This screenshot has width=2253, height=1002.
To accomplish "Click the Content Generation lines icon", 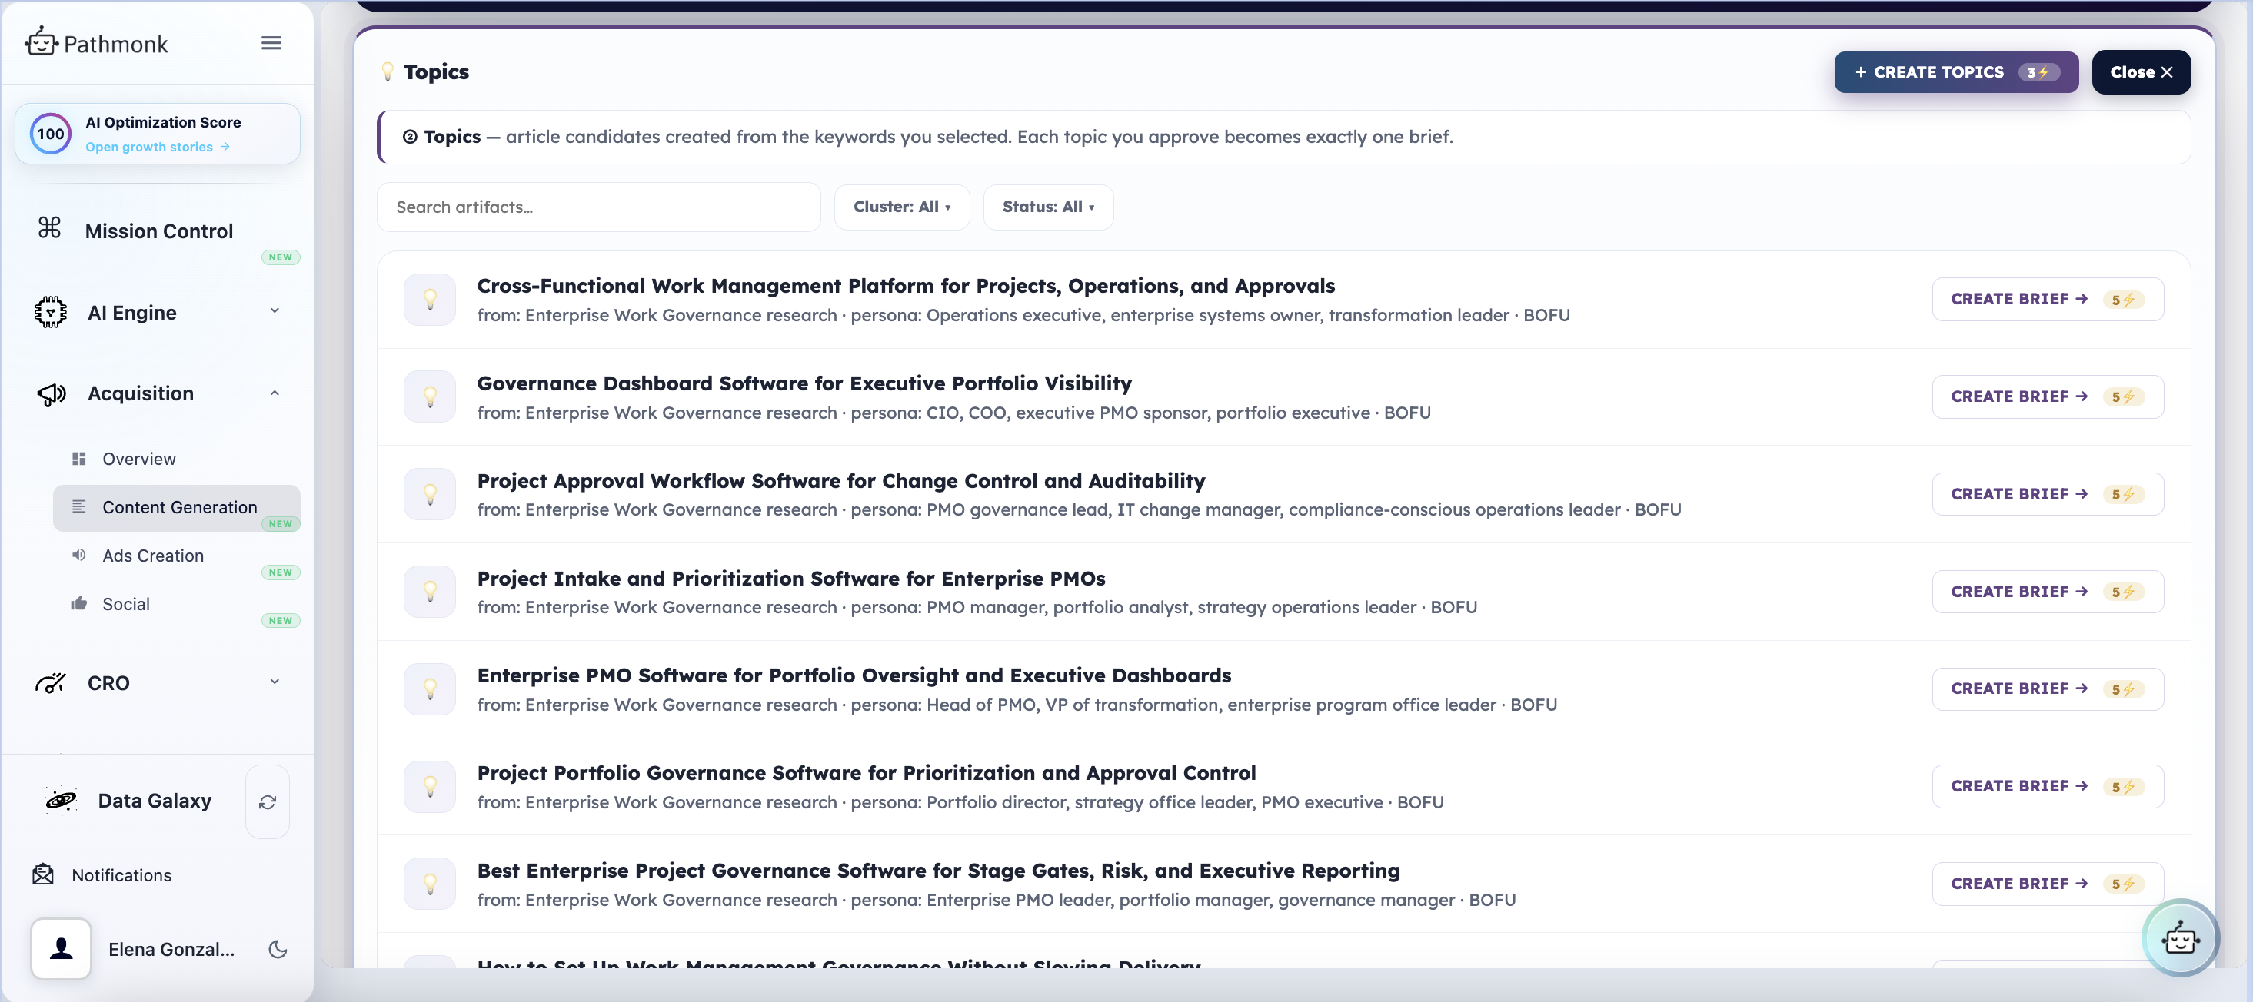I will point(78,506).
